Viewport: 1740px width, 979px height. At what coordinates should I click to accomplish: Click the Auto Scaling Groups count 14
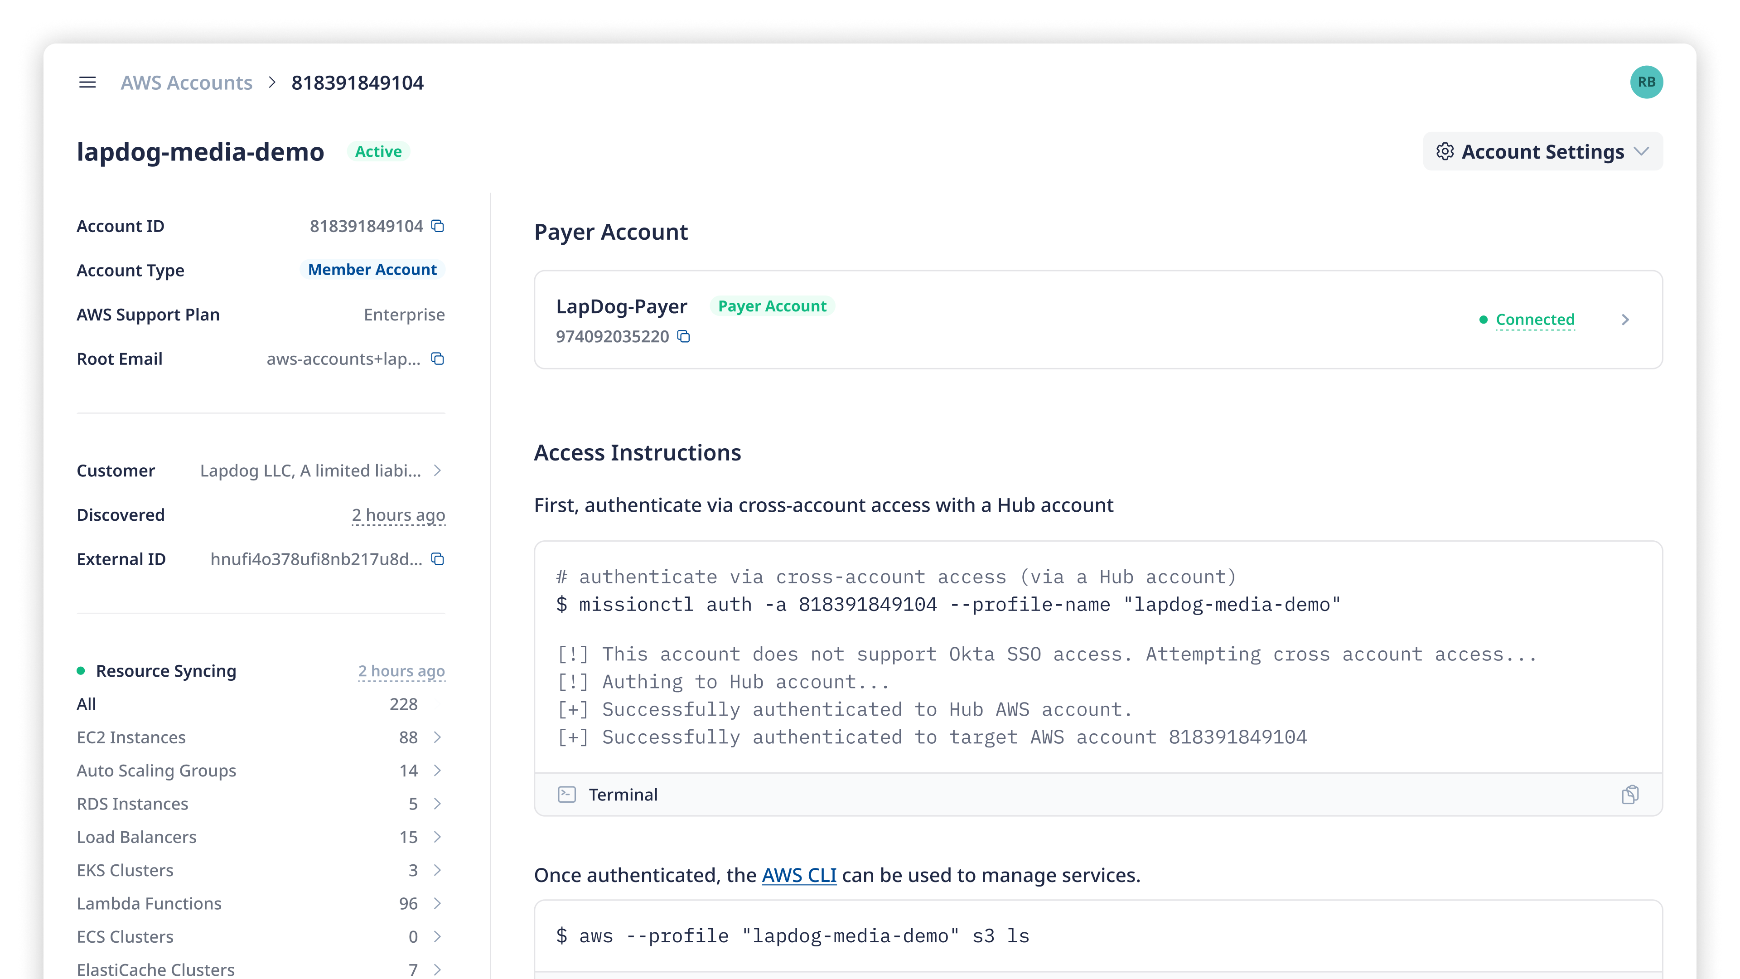point(409,770)
